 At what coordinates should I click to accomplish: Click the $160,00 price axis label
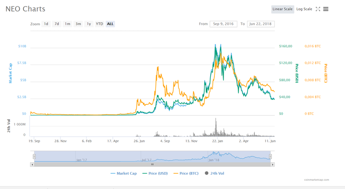coord(286,46)
